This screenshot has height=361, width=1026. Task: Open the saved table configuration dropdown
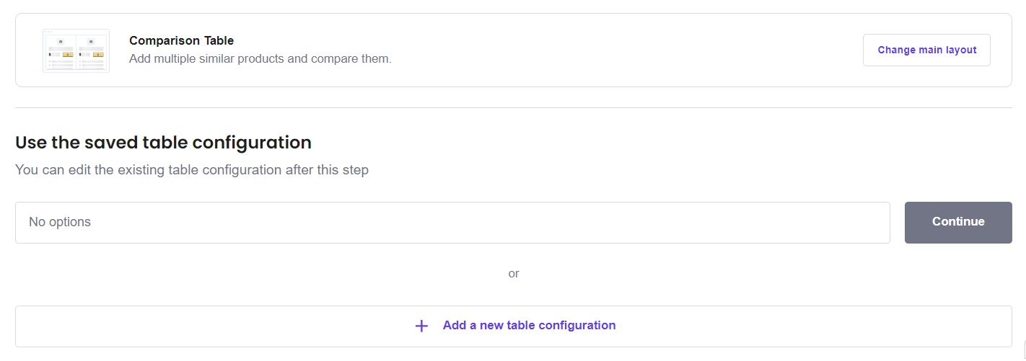click(452, 223)
